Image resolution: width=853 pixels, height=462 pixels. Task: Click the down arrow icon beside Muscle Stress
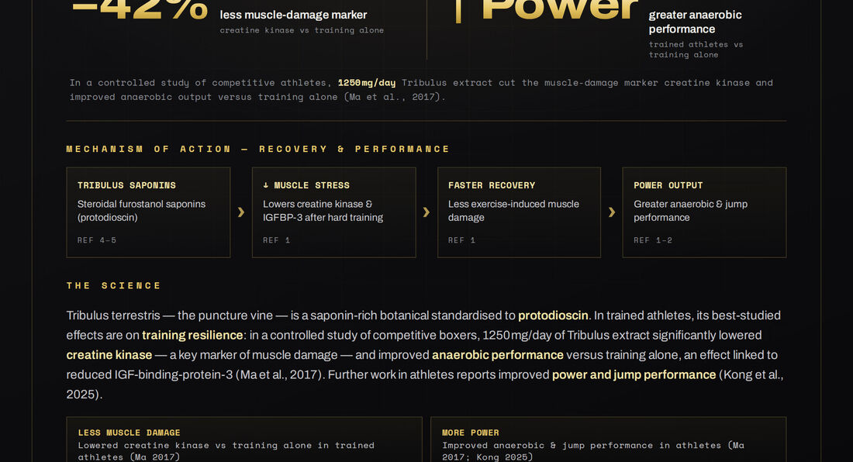click(x=265, y=185)
